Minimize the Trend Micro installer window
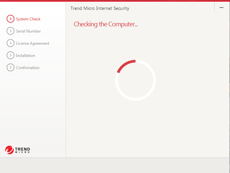The image size is (230, 173). tap(221, 8)
